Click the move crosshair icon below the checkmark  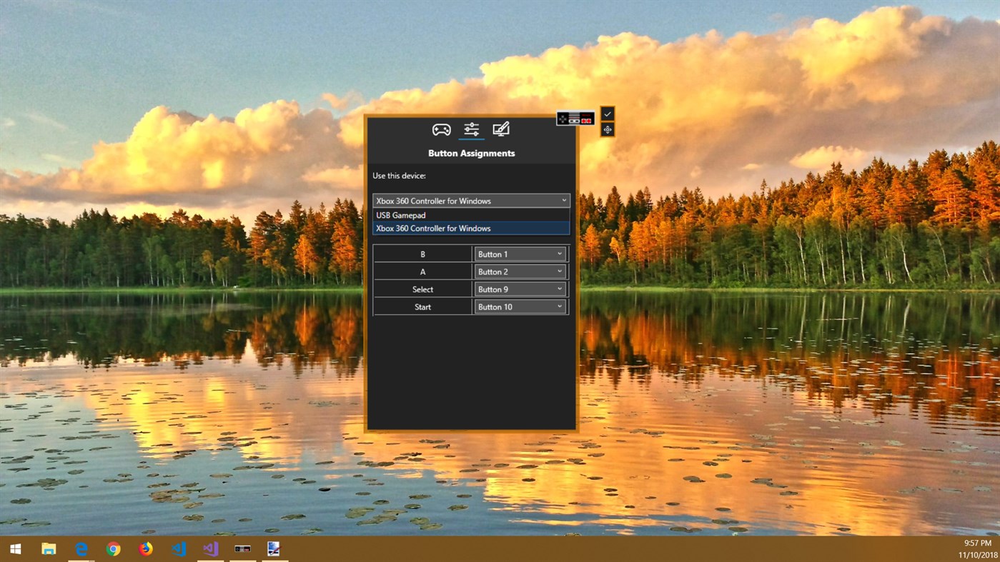pos(607,129)
